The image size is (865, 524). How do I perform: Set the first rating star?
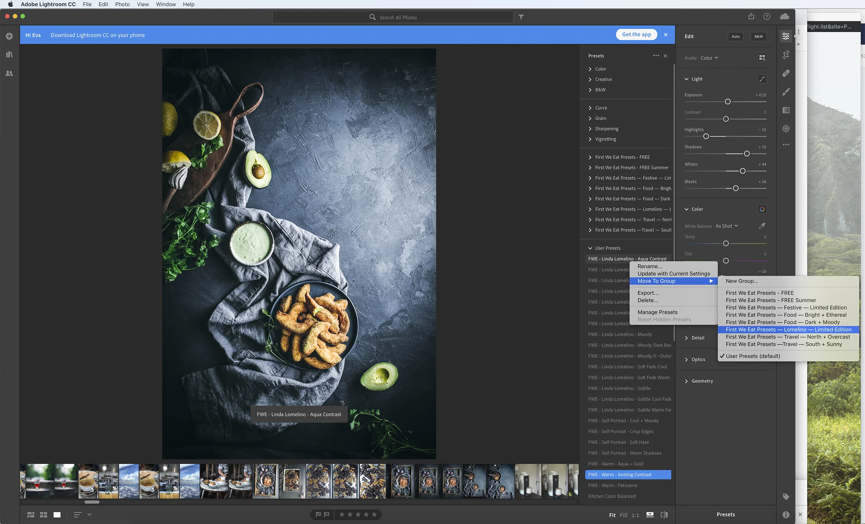pyautogui.click(x=342, y=515)
